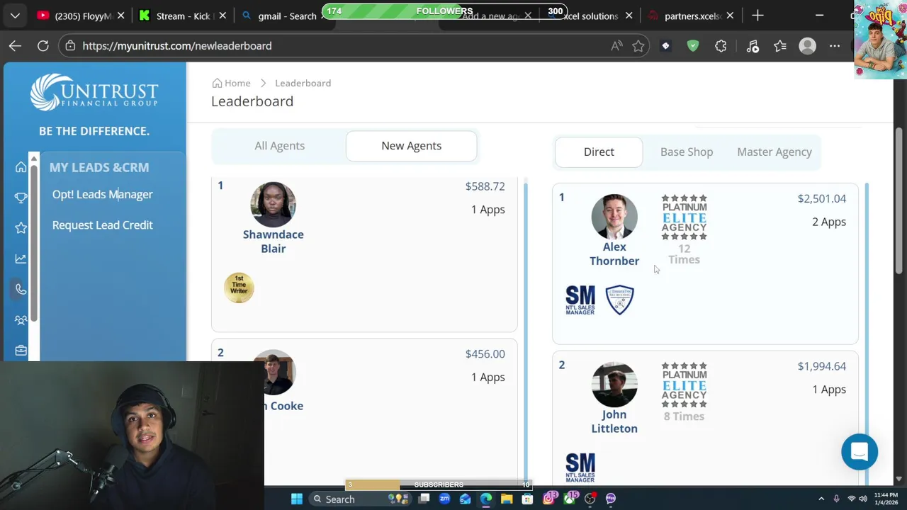Viewport: 907px width, 510px height.
Task: Open Microsoft Store from the taskbar
Action: tap(527, 499)
